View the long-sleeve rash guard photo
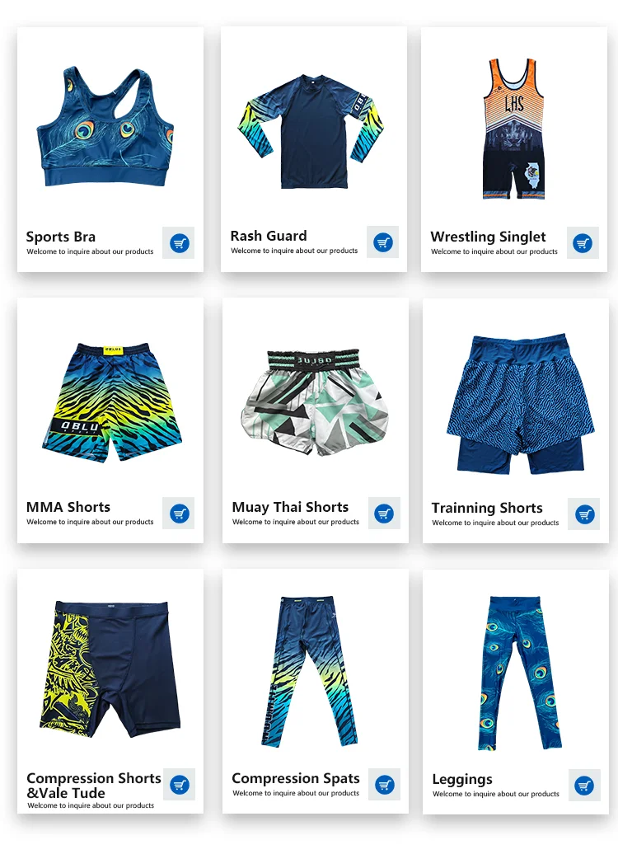618x854 pixels. pyautogui.click(x=311, y=132)
